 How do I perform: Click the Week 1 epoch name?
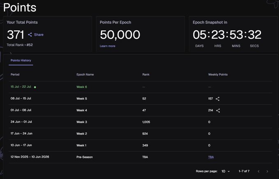[81, 146]
